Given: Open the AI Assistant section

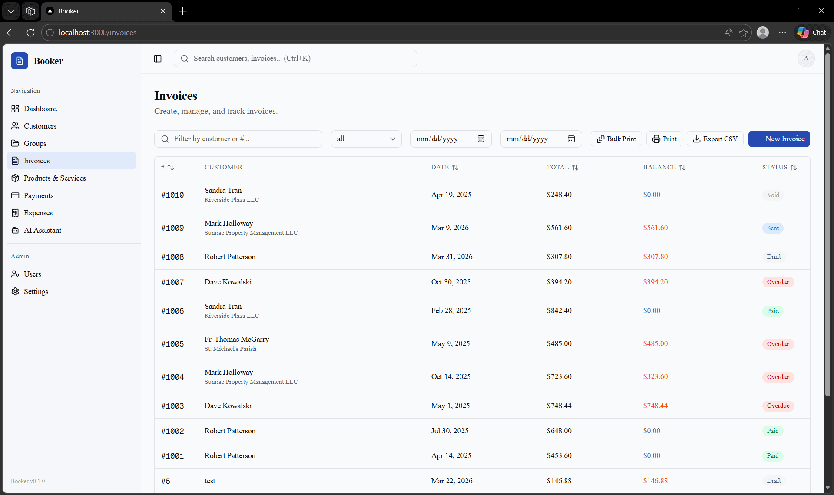Looking at the screenshot, I should (42, 230).
